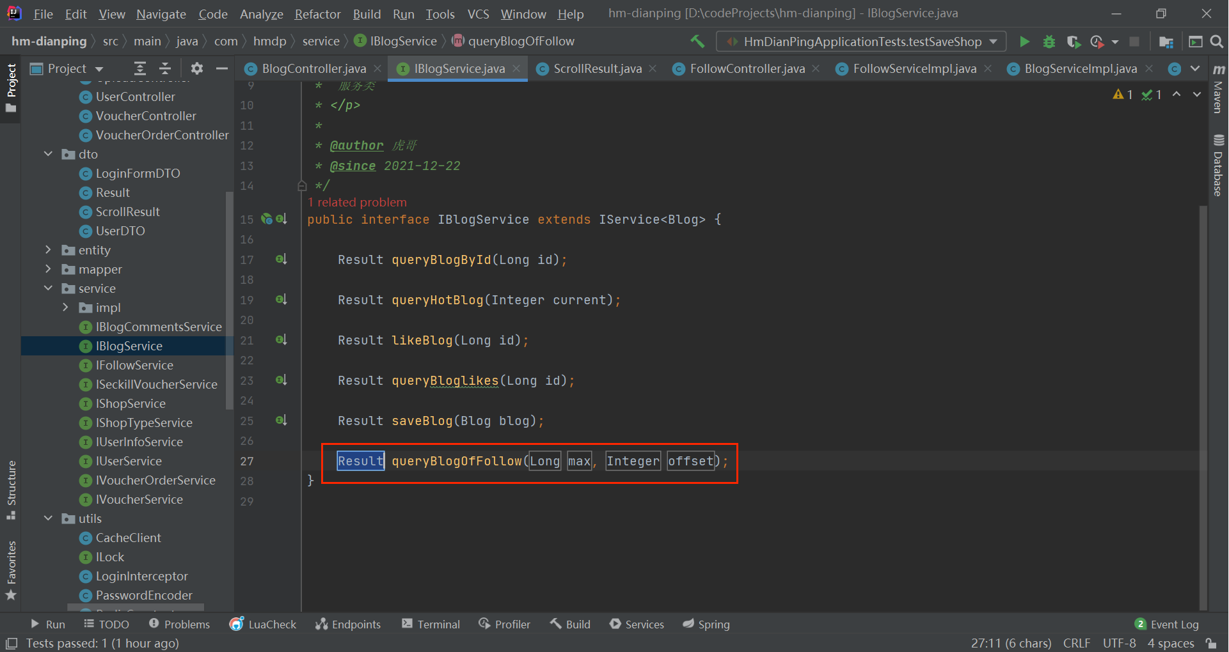Open the Terminal tool window
This screenshot has width=1229, height=652.
click(x=431, y=624)
